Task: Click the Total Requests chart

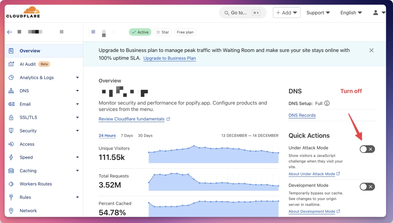Action: click(x=213, y=182)
